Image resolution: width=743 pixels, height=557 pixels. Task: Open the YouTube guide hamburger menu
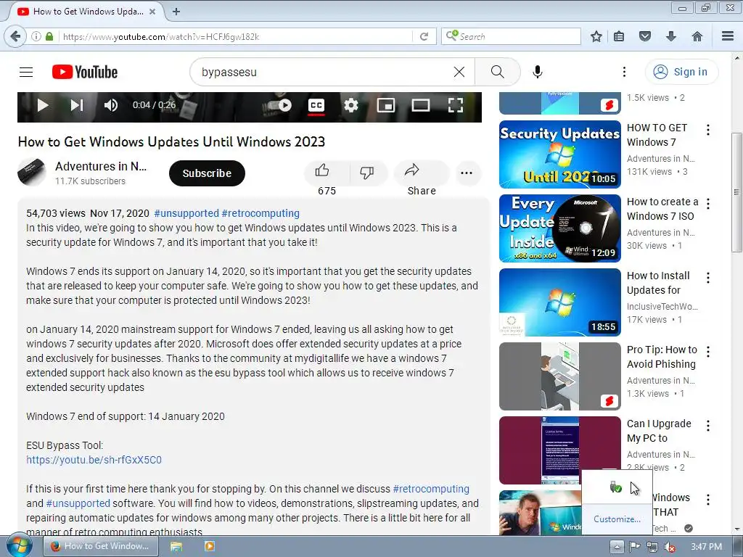[26, 72]
